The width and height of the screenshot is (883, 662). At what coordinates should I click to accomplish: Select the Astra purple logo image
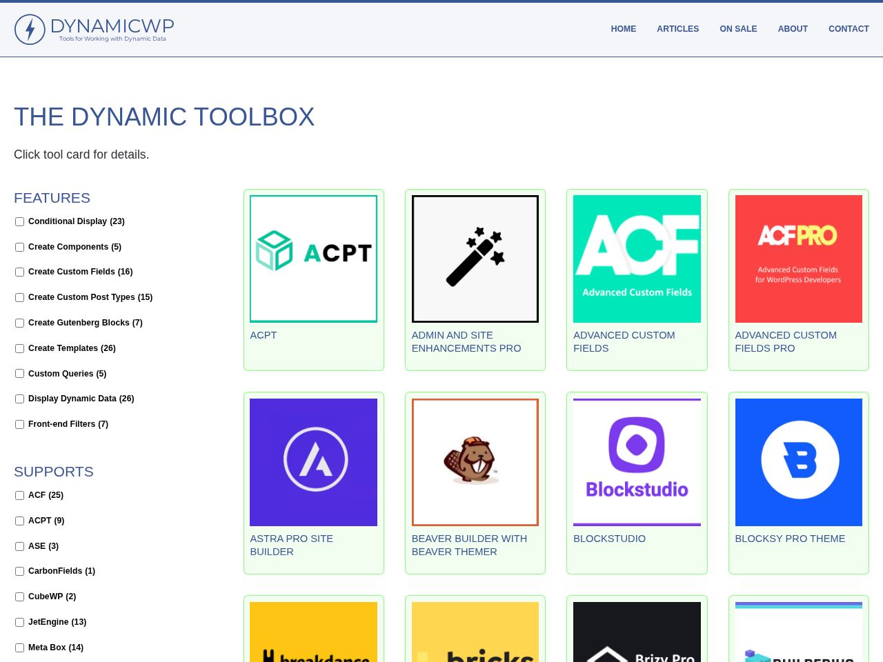pos(313,462)
